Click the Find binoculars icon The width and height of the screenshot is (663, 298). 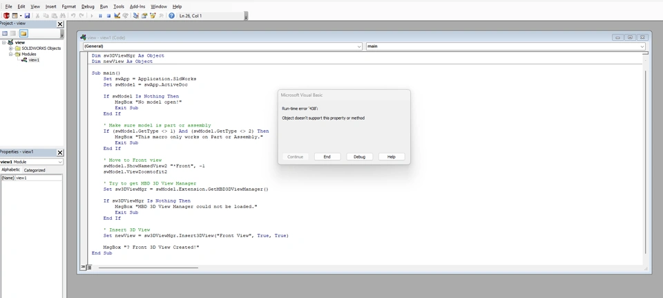62,16
